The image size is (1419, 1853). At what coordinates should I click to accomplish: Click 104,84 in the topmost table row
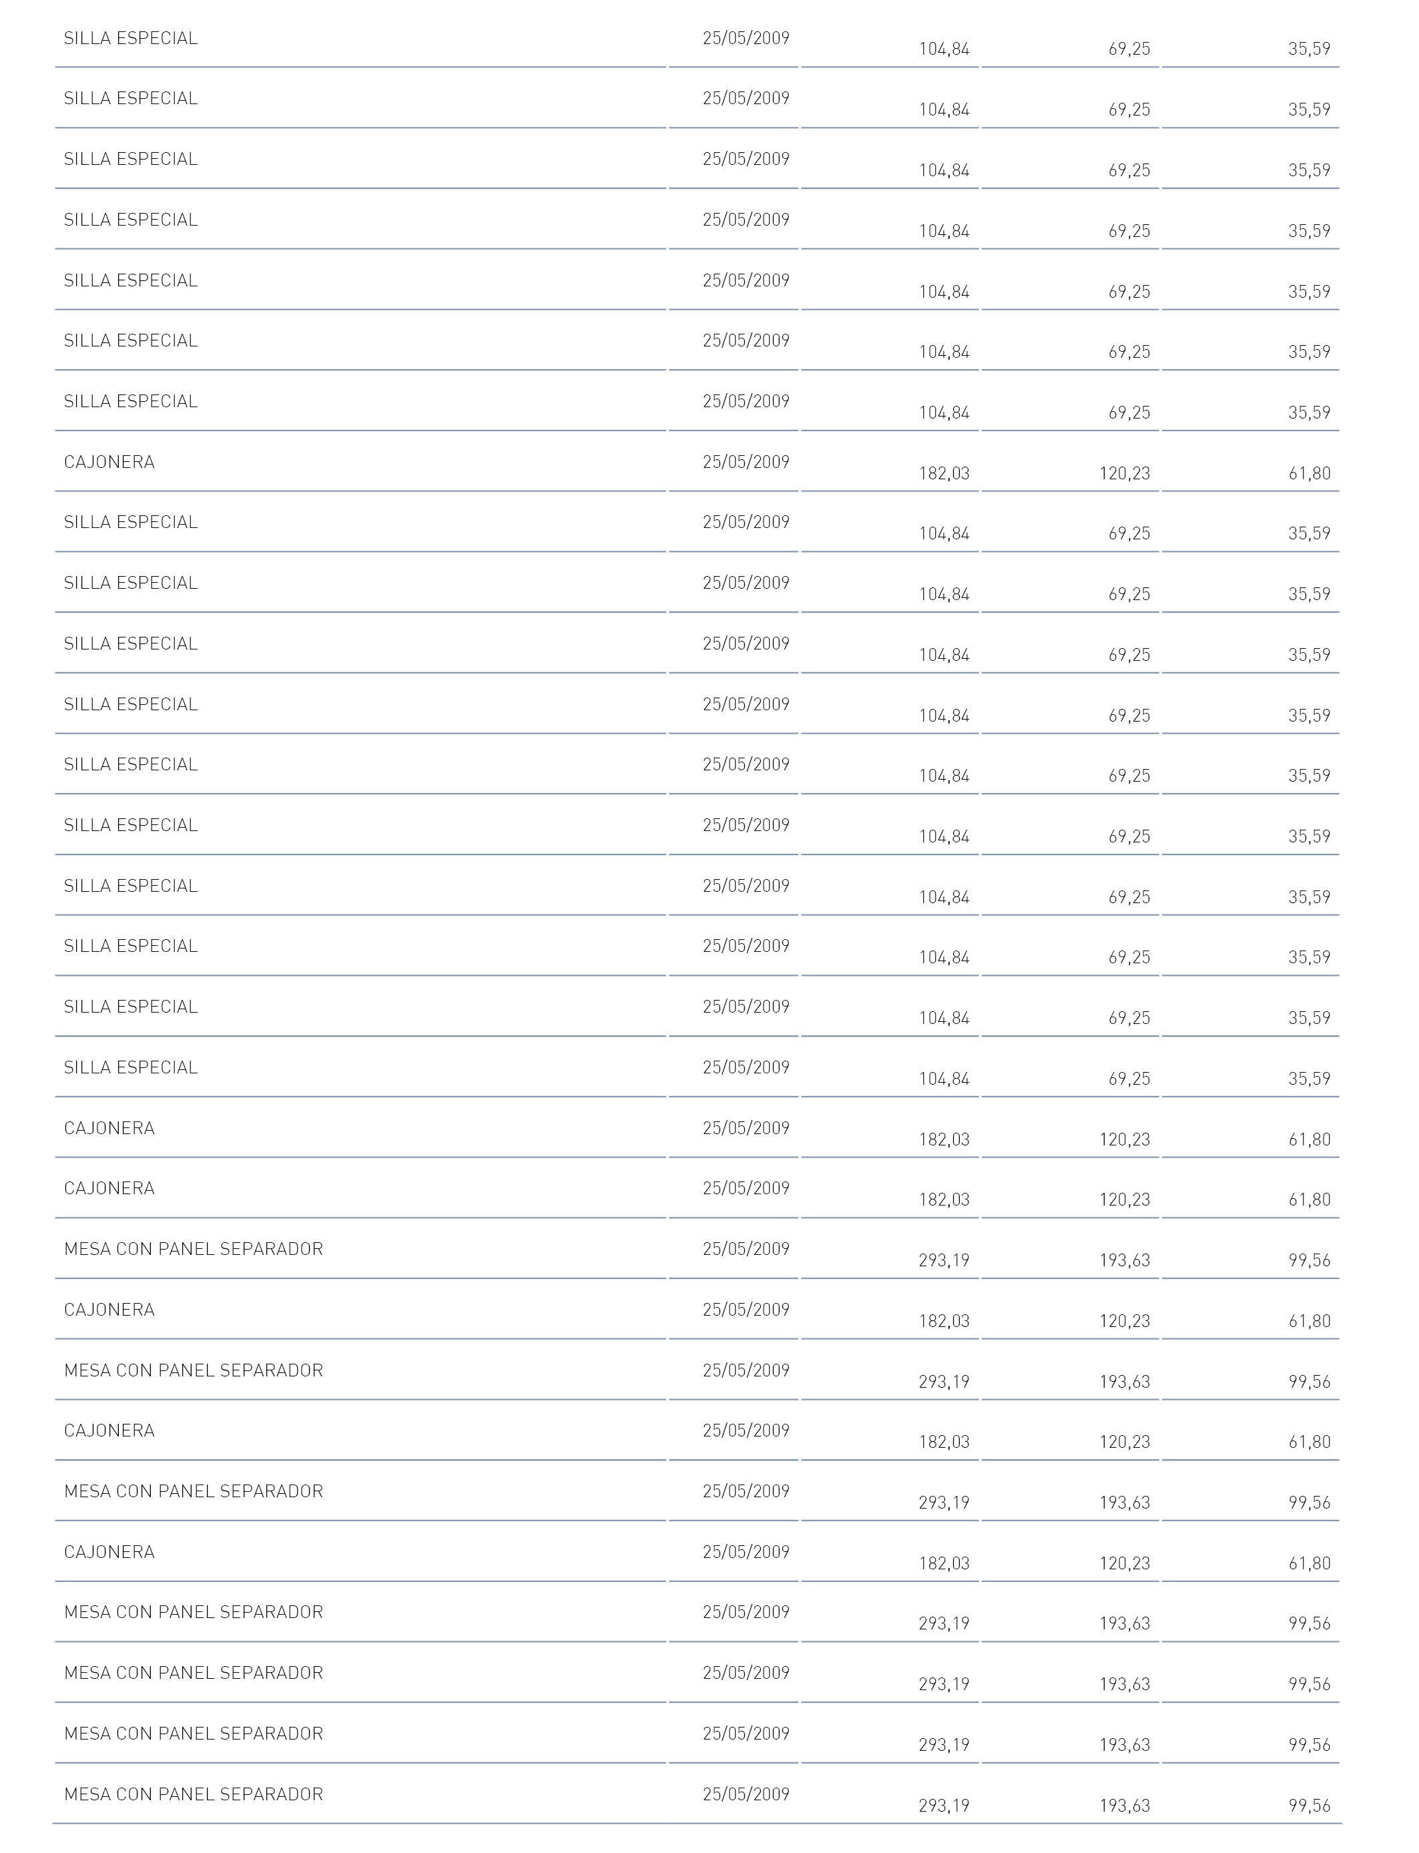(x=944, y=49)
